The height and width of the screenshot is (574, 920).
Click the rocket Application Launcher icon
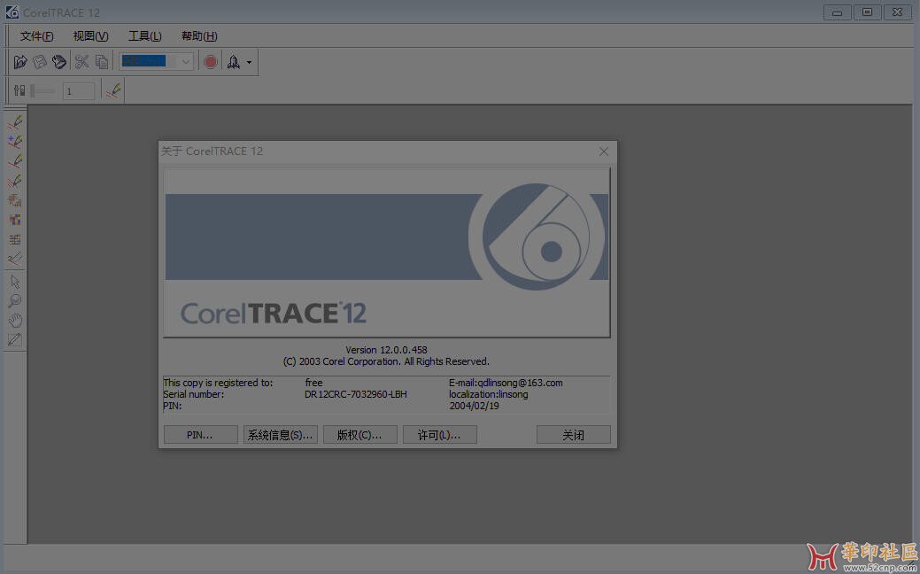pyautogui.click(x=234, y=62)
